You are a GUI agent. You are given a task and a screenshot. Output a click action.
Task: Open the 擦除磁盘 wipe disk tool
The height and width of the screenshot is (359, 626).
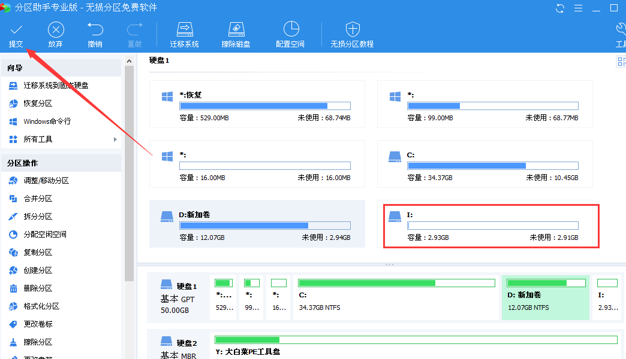click(236, 35)
